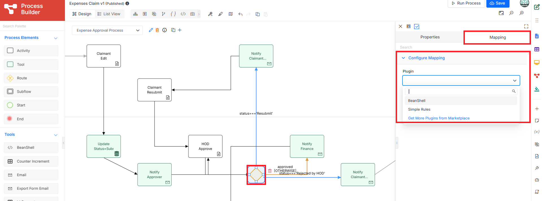Viewport: 542px width, 201px height.
Task: Click the fullscreen icon in properties panel
Action: click(526, 26)
